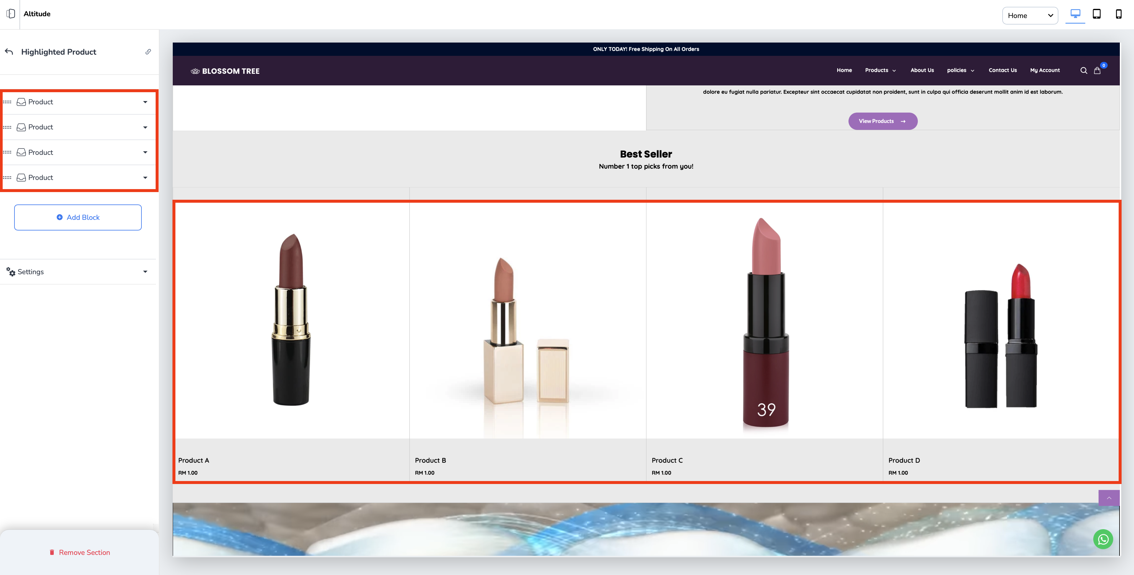Screen dimensions: 1134x575
Task: Click the back arrow beside Highlighted Product
Action: [9, 52]
